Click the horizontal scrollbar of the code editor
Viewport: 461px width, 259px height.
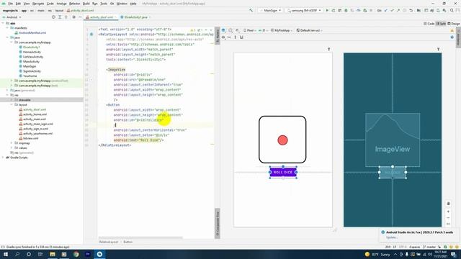point(140,238)
